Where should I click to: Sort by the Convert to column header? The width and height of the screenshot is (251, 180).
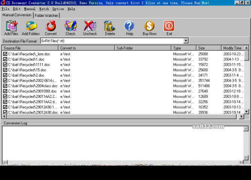coord(87,48)
